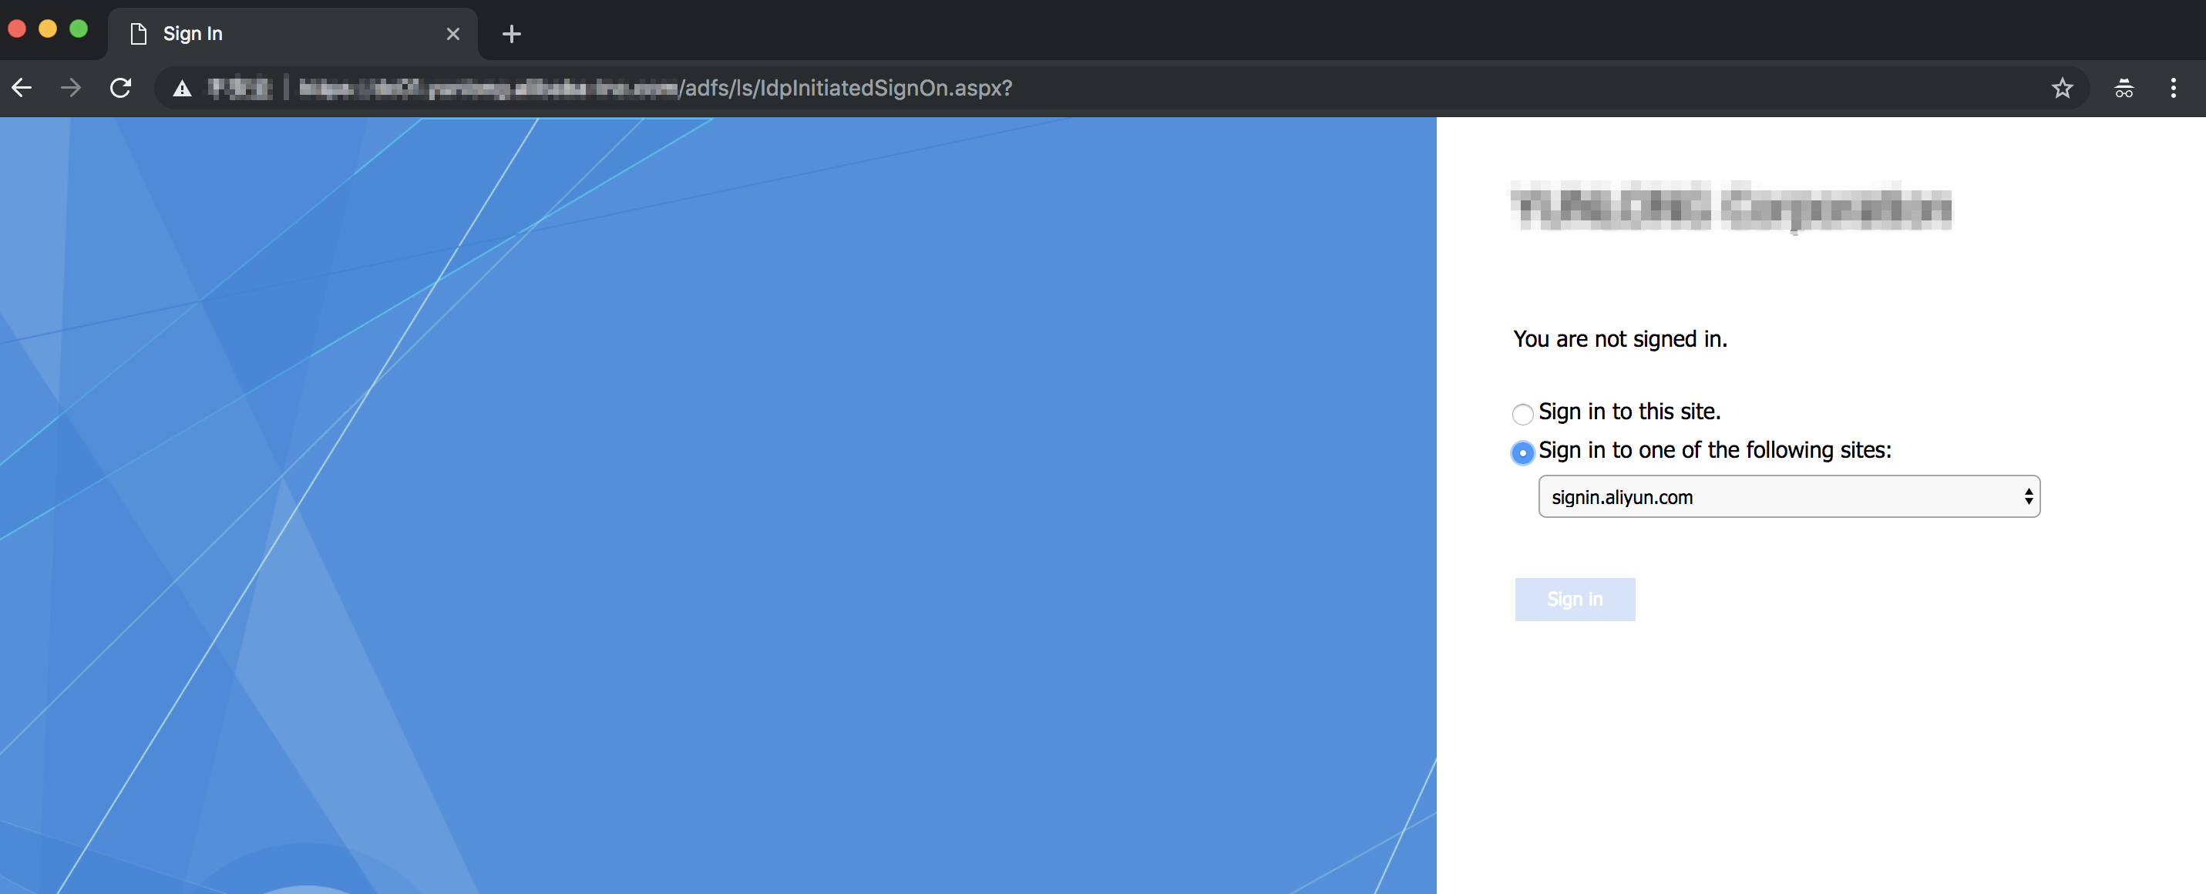Click the 'You are not signed in.' message
Screen dimensions: 2206x894
(1619, 339)
